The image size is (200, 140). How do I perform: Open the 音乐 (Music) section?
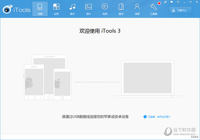pyautogui.click(x=72, y=9)
